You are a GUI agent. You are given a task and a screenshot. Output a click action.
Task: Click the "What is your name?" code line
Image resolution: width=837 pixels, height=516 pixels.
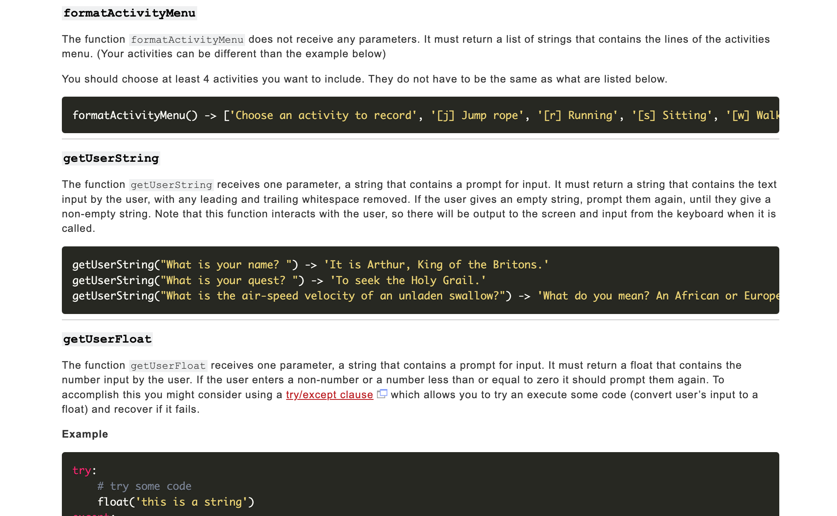pyautogui.click(x=310, y=265)
